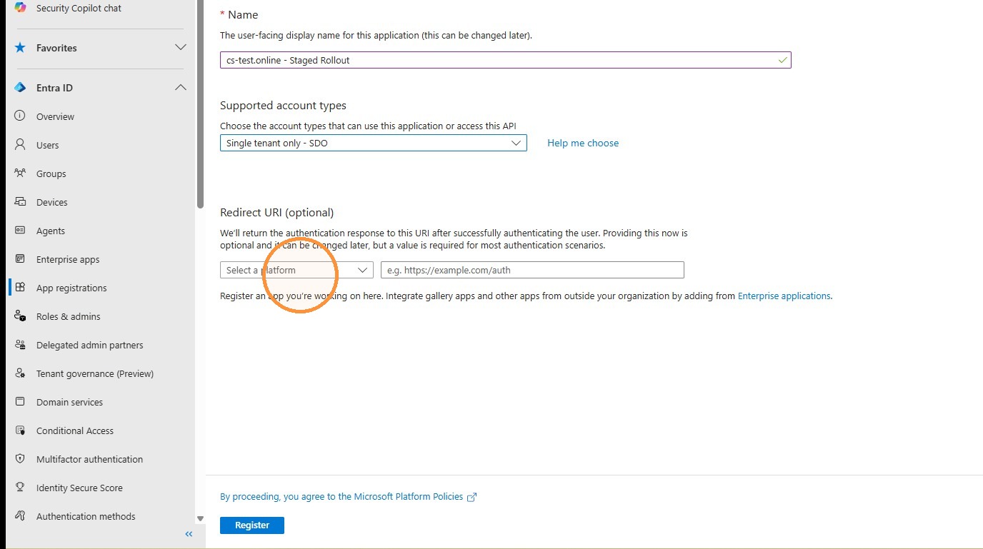The image size is (983, 549).
Task: Open Authentication methods menu item
Action: click(86, 516)
